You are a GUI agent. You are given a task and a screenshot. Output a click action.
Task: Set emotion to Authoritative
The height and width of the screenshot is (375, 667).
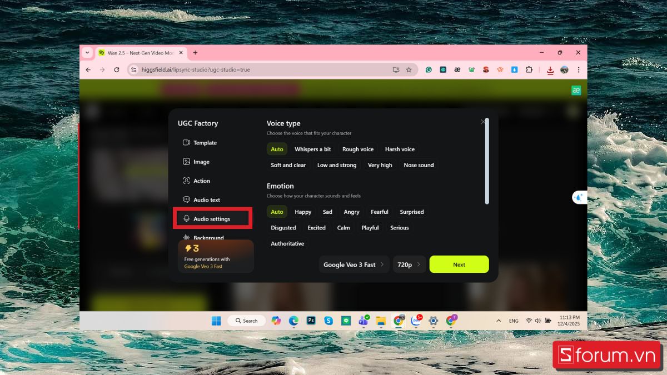pos(287,243)
